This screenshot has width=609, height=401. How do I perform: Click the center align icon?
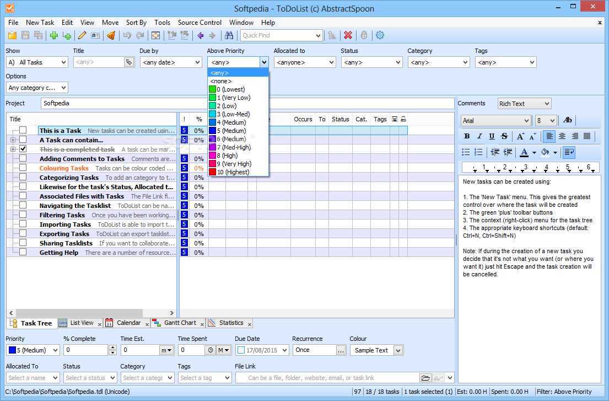[x=562, y=136]
